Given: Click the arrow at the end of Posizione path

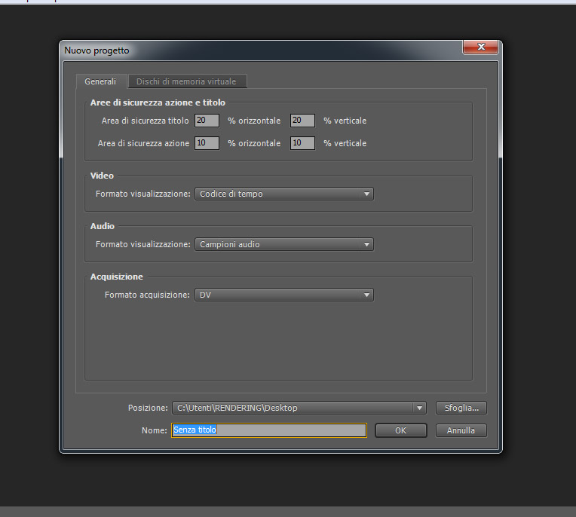Looking at the screenshot, I should [419, 408].
